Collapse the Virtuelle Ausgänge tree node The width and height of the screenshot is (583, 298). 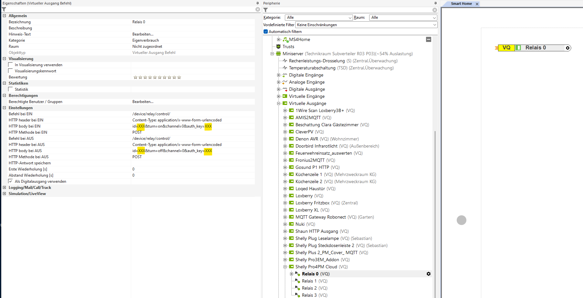point(278,103)
